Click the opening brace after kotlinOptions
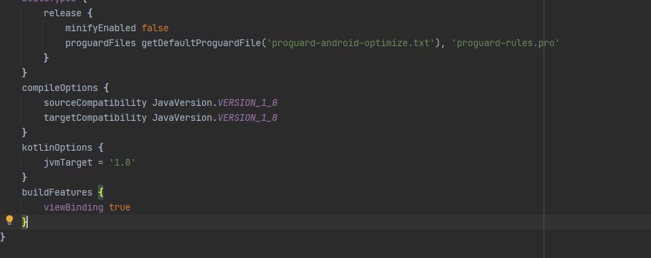The height and width of the screenshot is (258, 651). pyautogui.click(x=101, y=147)
